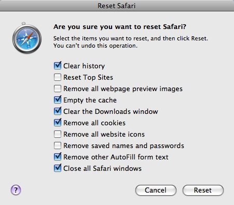Click the 'Remove all cookies' label text
Viewport: 234px width, 205px height.
click(94, 123)
